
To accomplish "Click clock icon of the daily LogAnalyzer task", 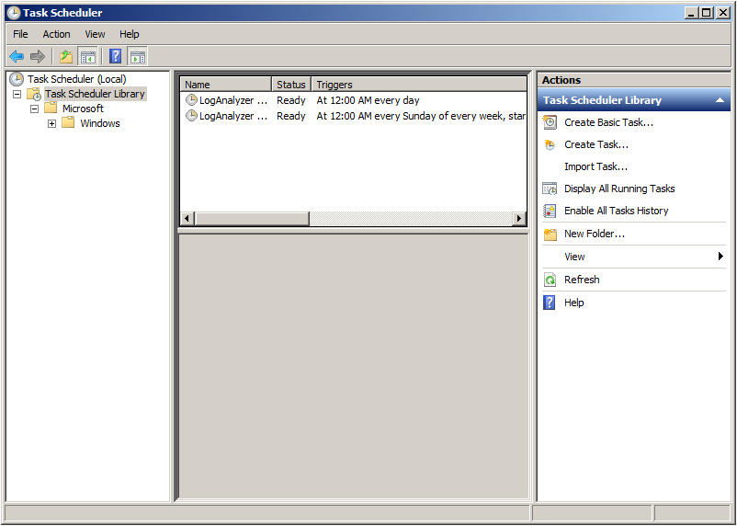I will coord(191,99).
